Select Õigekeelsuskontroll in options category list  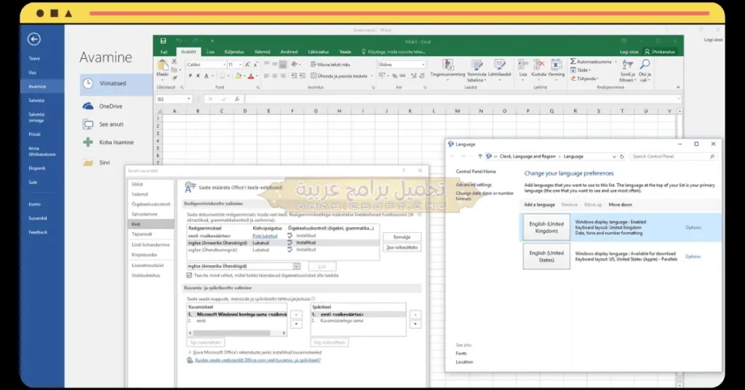151,204
